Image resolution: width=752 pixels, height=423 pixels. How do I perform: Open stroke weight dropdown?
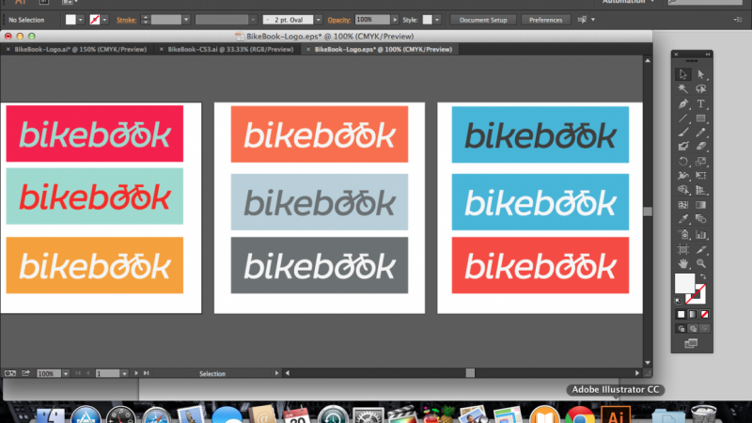(186, 20)
